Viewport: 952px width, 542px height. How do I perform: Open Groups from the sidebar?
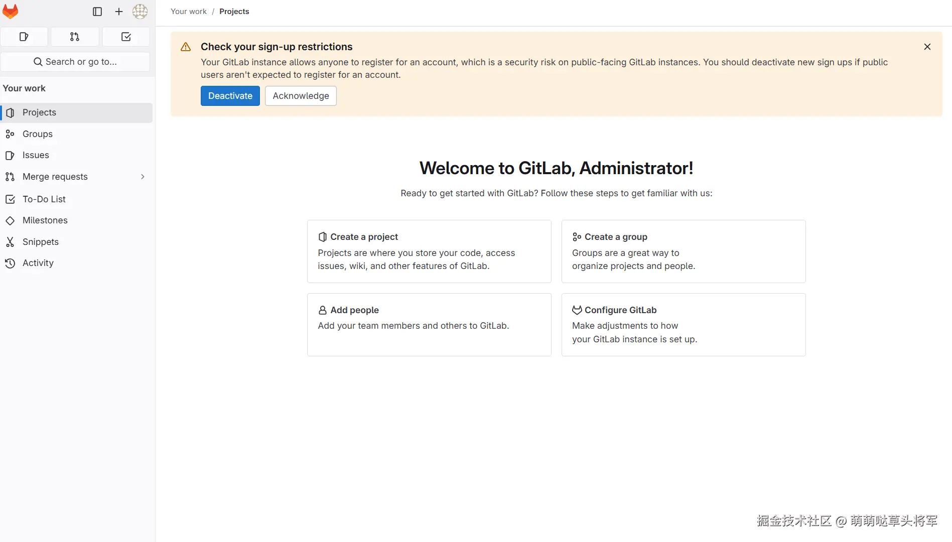coord(38,134)
